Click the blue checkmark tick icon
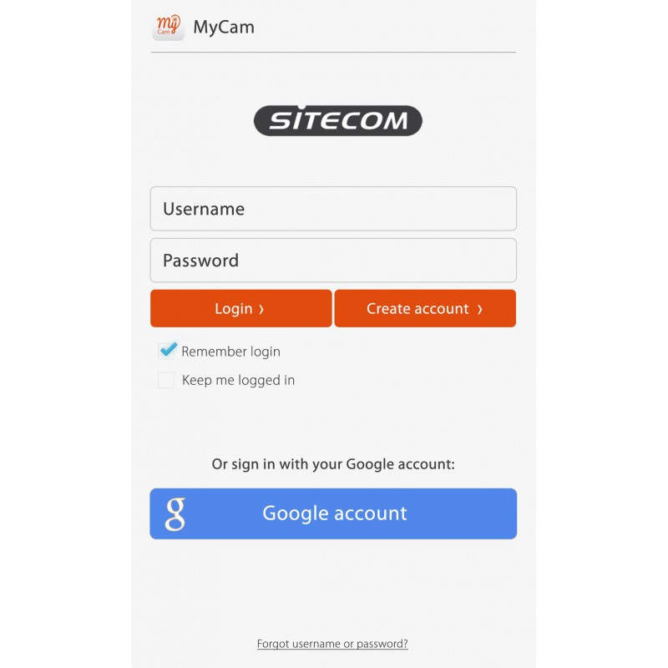 (x=169, y=349)
